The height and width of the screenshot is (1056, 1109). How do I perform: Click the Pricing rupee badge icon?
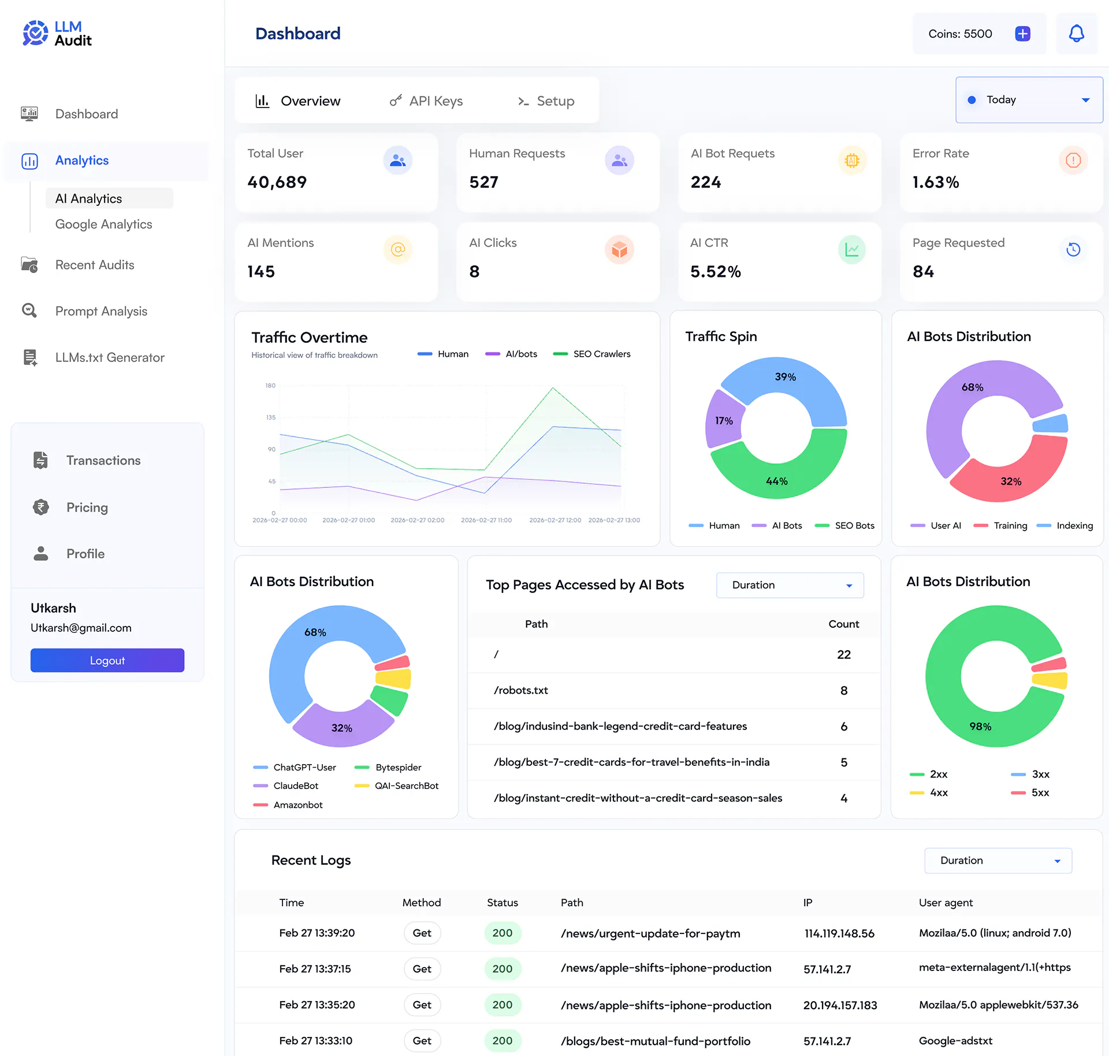tap(40, 507)
